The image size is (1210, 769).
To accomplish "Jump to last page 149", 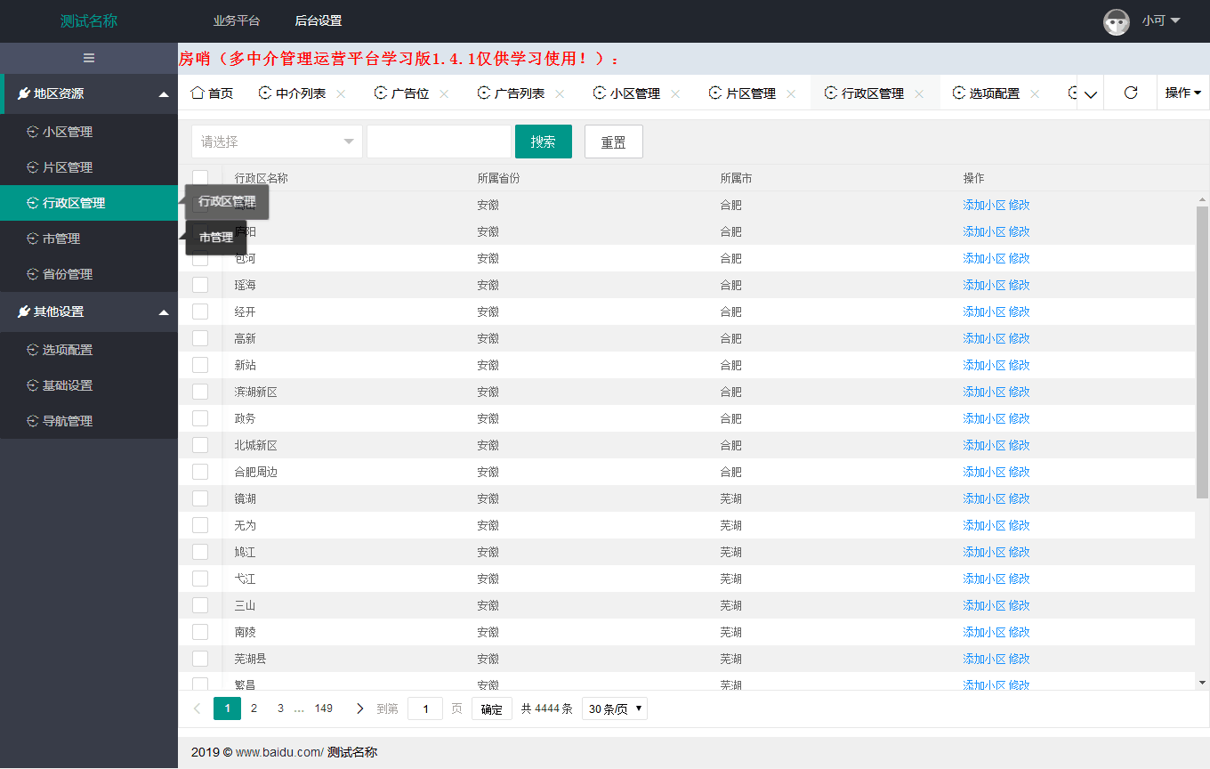I will [x=324, y=708].
